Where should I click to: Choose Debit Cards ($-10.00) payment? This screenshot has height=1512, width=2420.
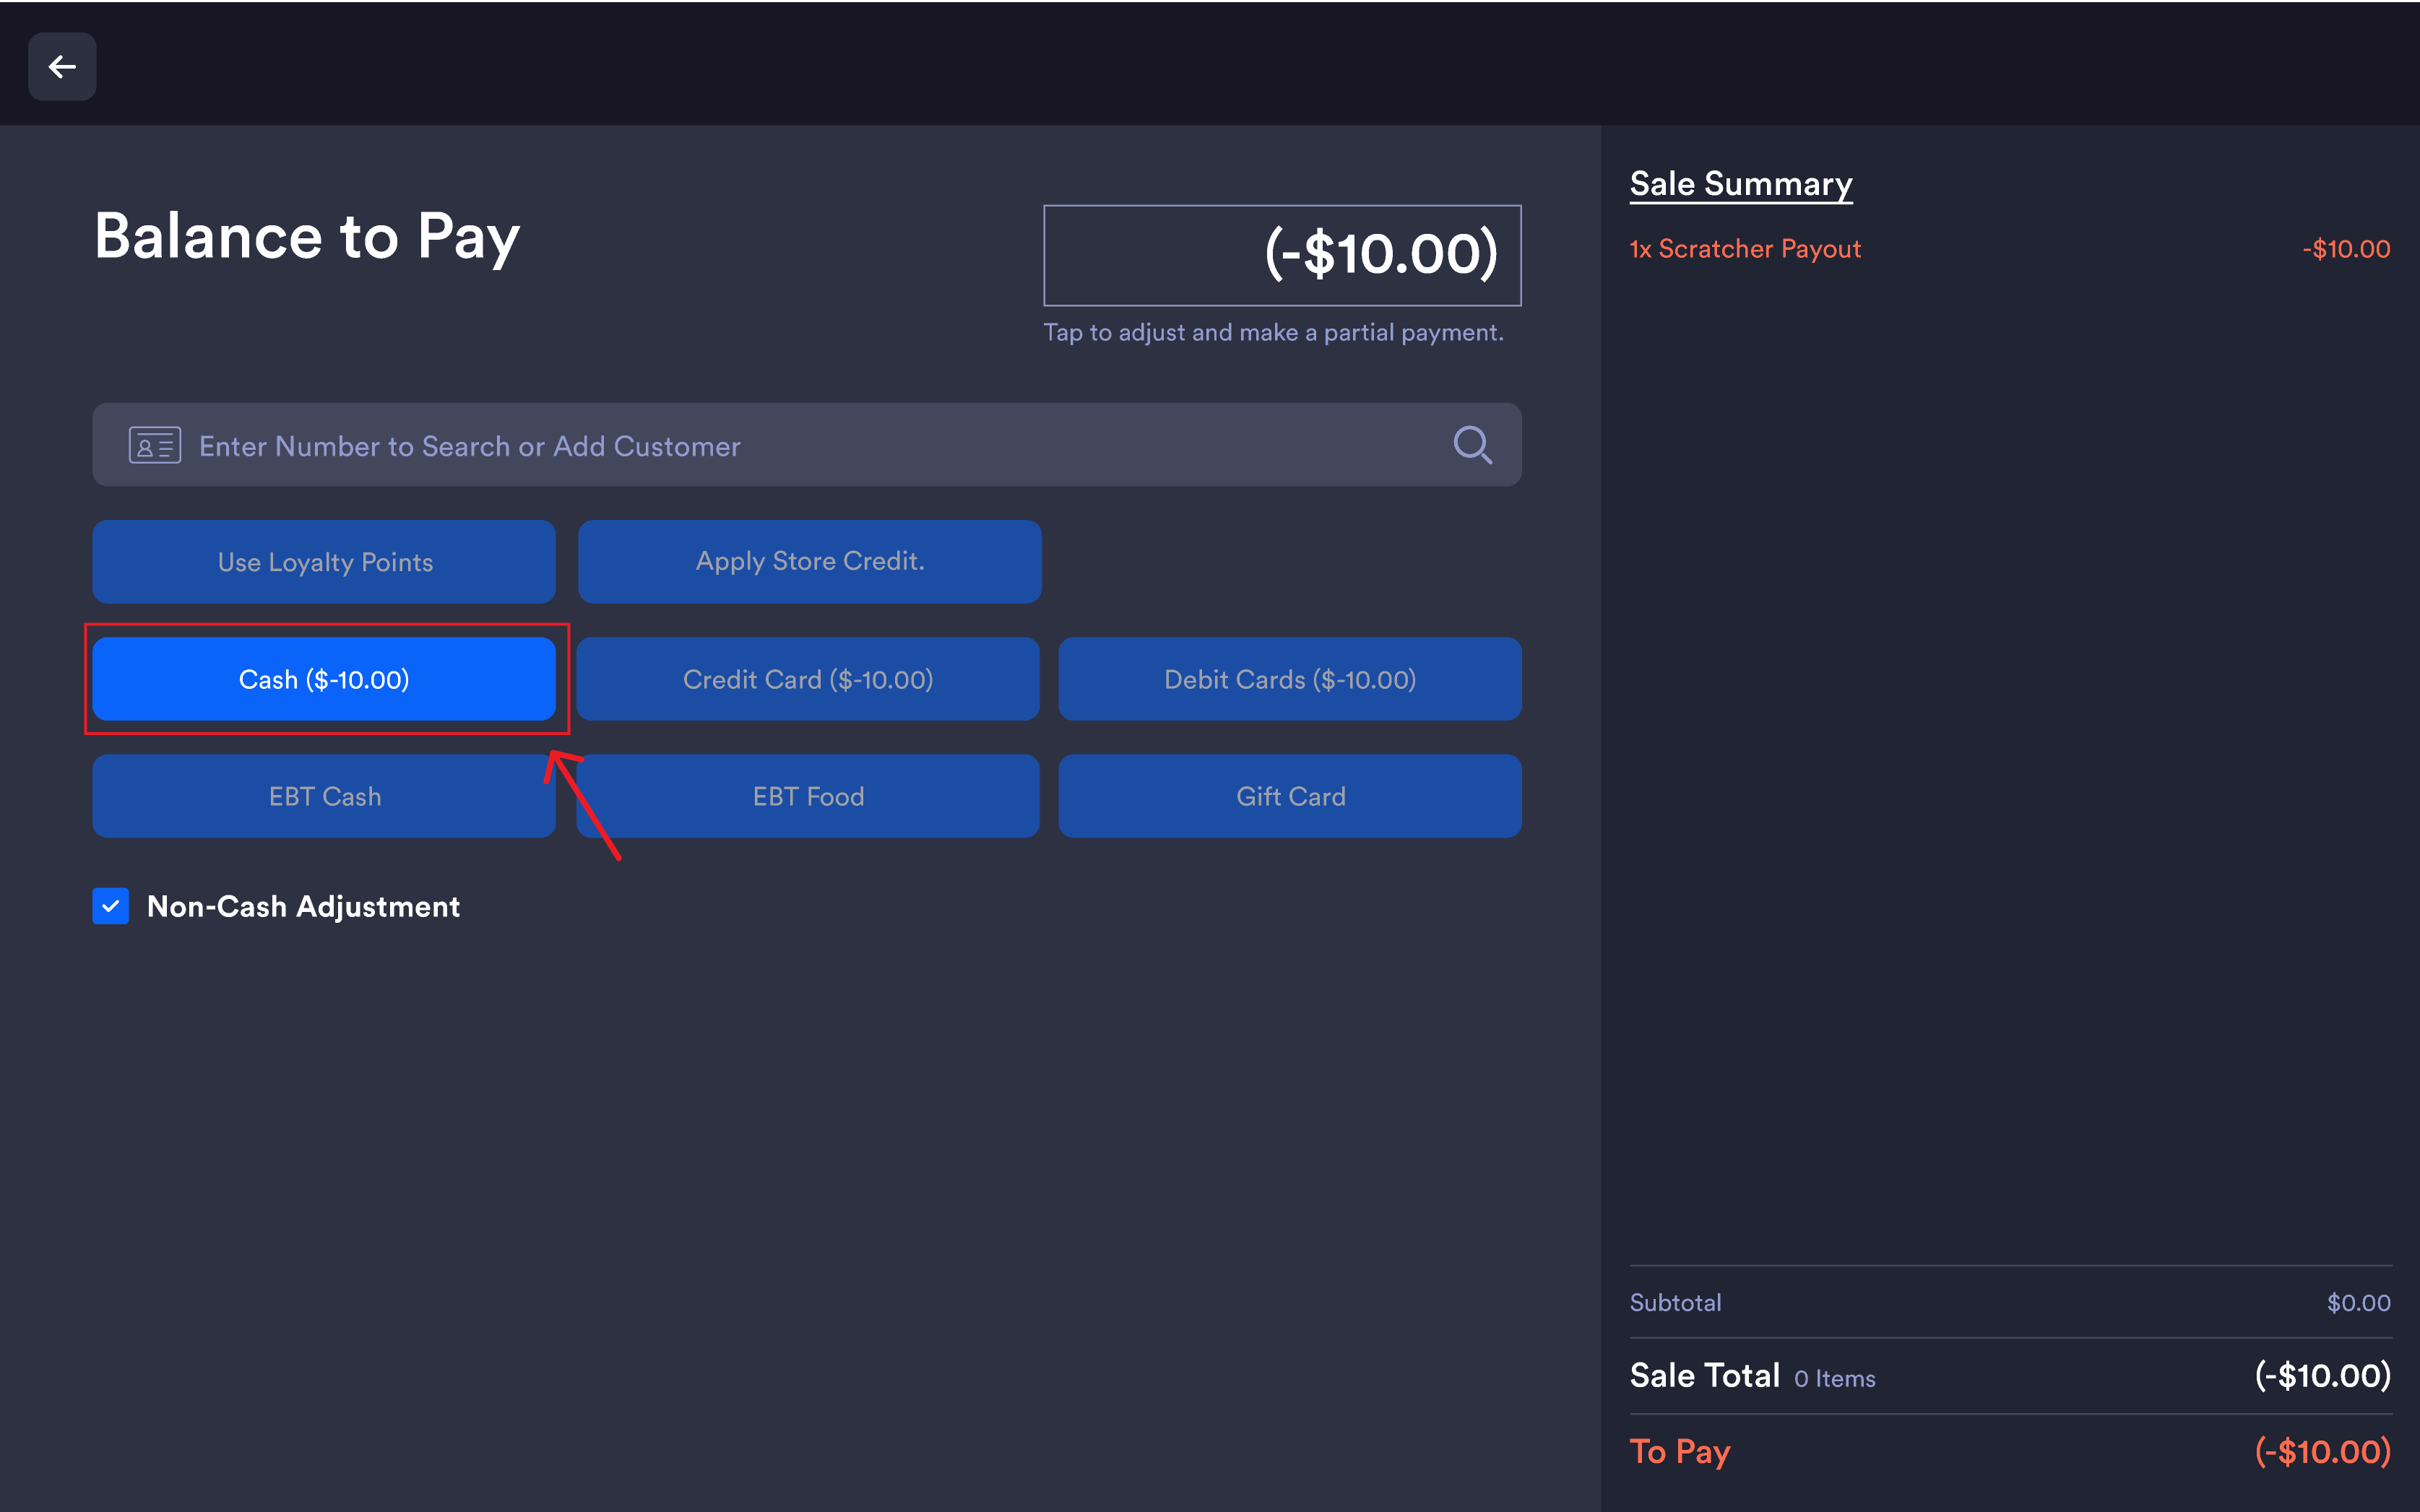[x=1289, y=679]
